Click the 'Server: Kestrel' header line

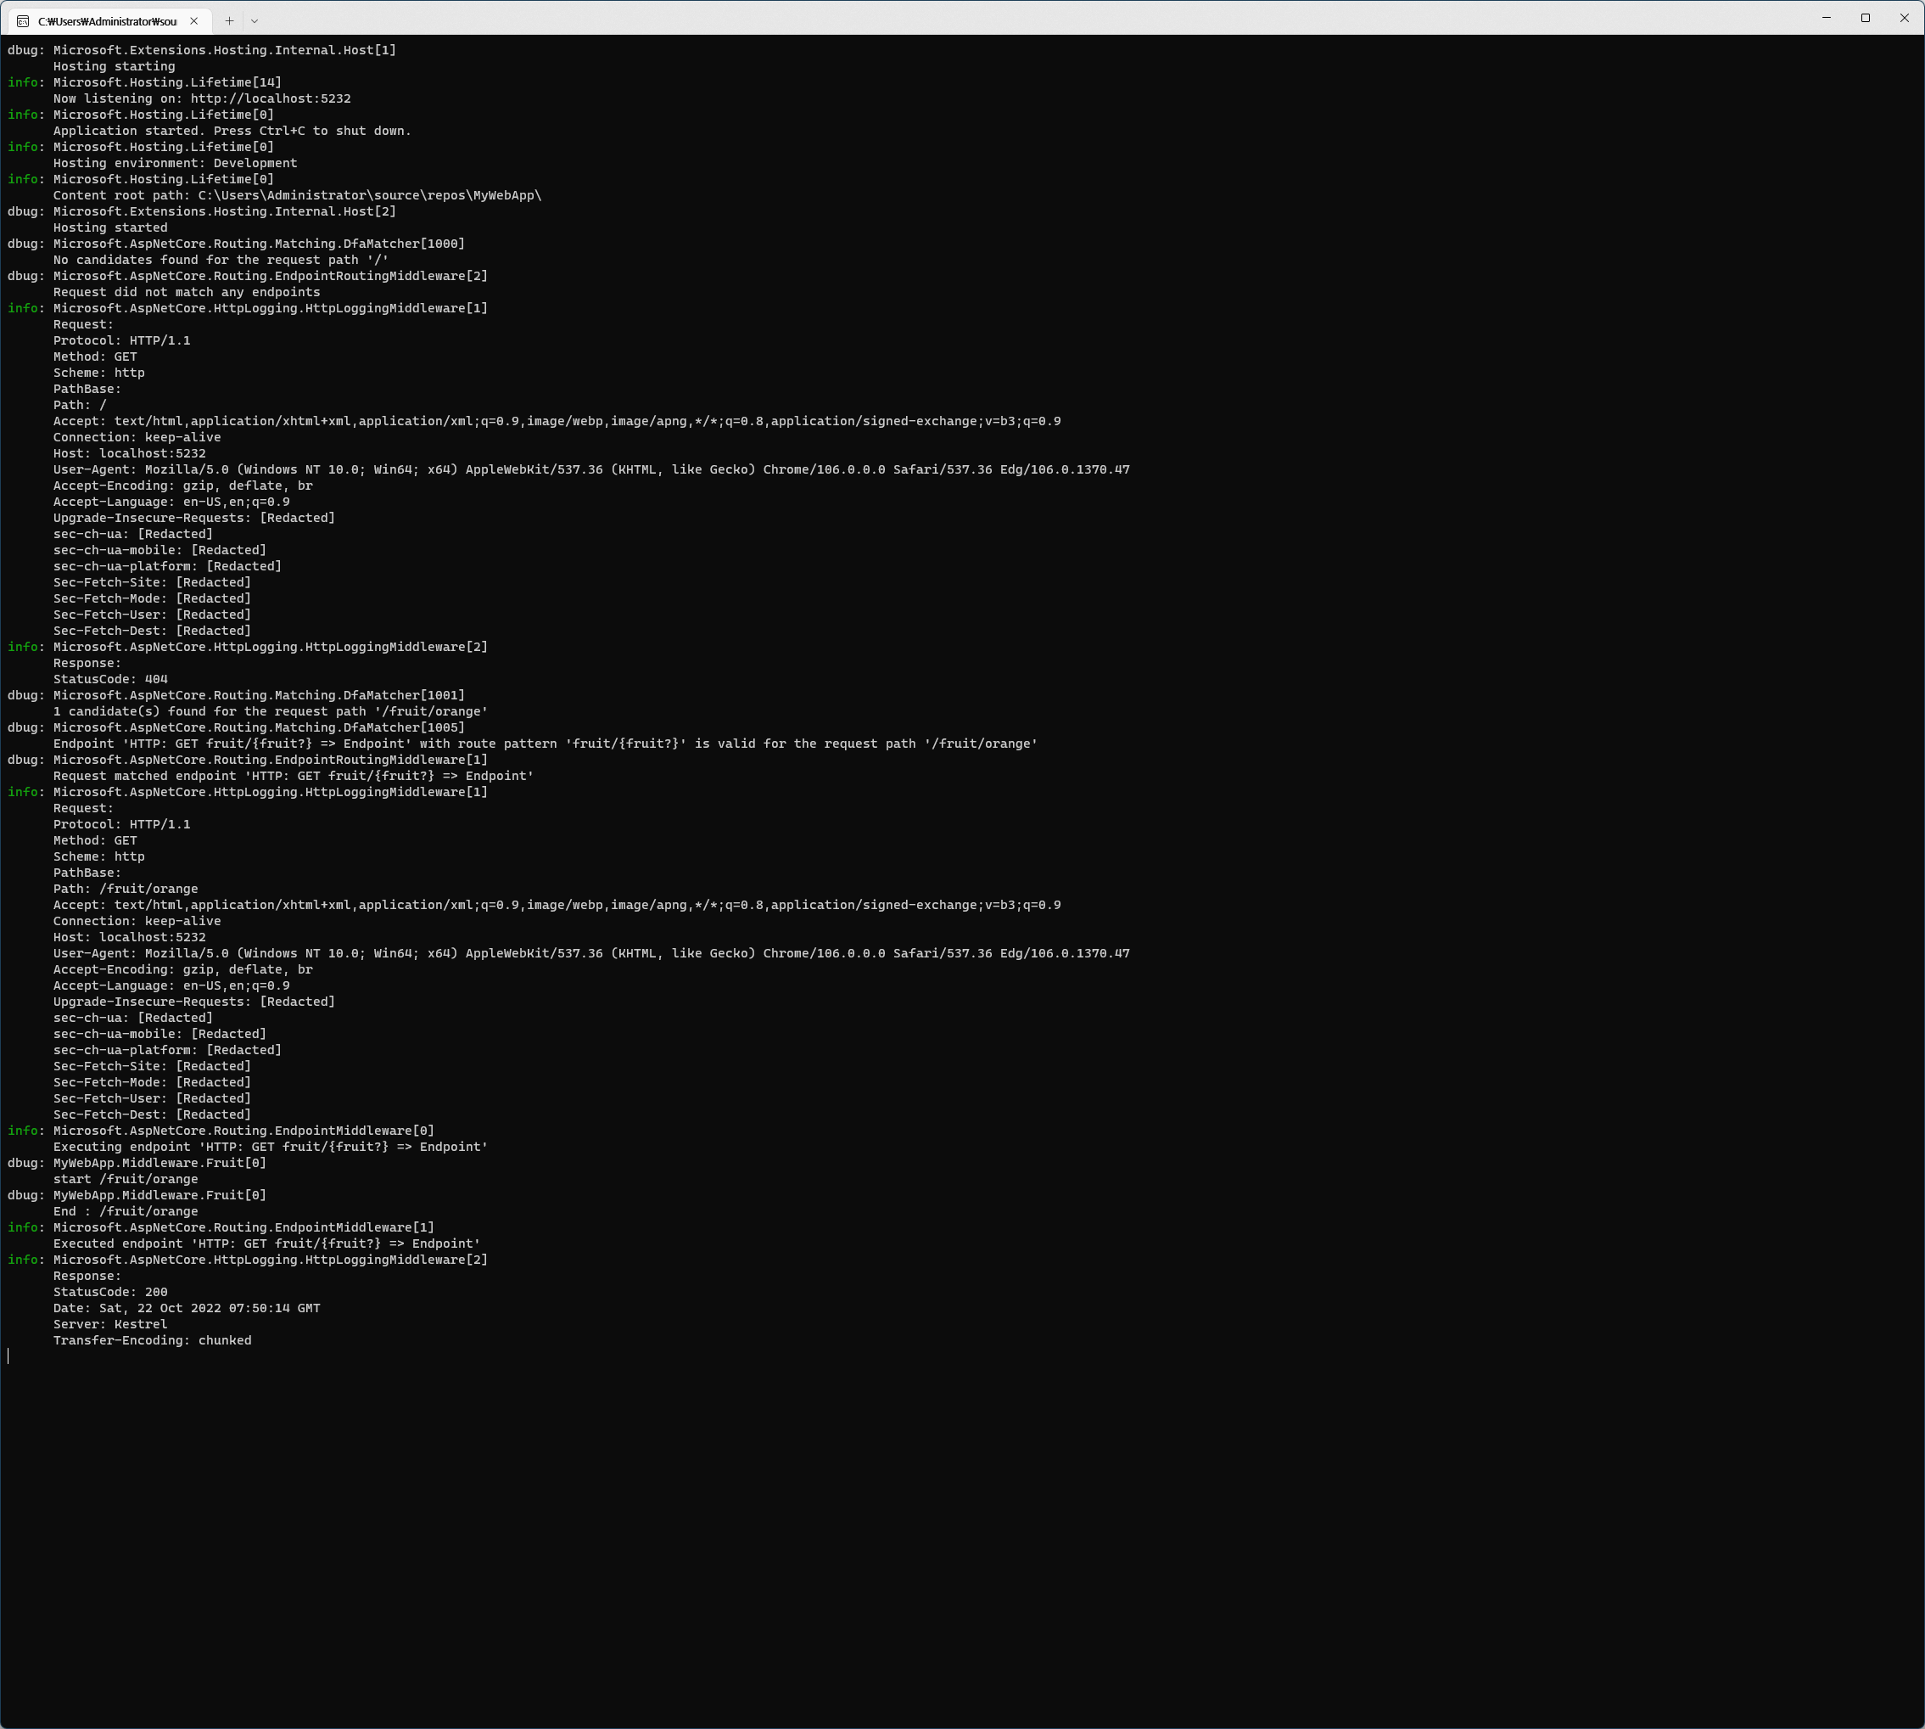(x=110, y=1324)
